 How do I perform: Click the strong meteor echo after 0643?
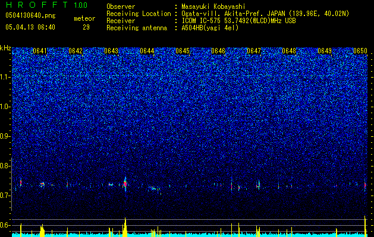(125, 184)
